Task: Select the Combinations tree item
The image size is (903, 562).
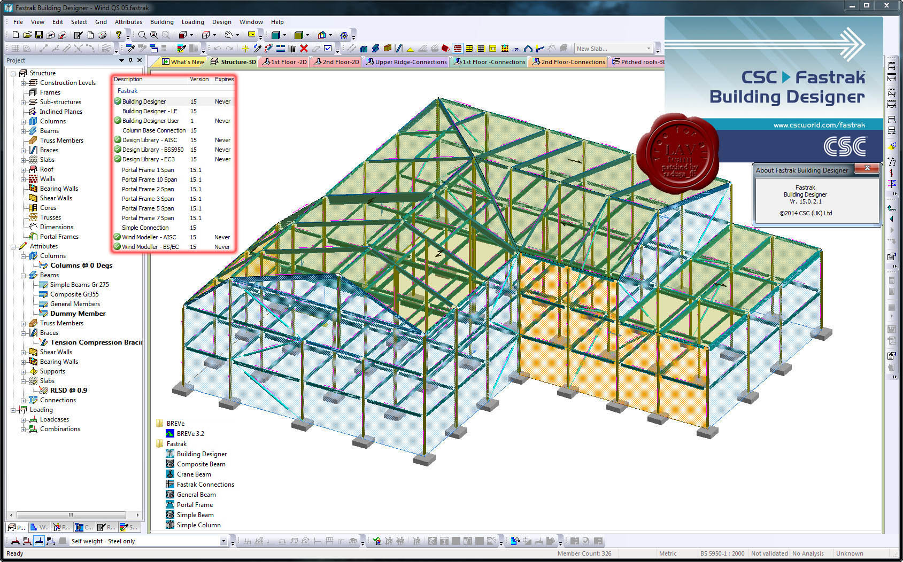Action: coord(60,429)
